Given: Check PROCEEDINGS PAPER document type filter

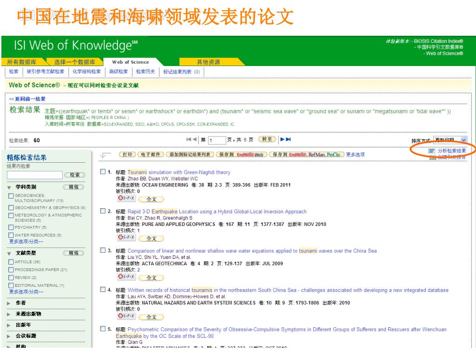Looking at the screenshot, I should [11, 270].
